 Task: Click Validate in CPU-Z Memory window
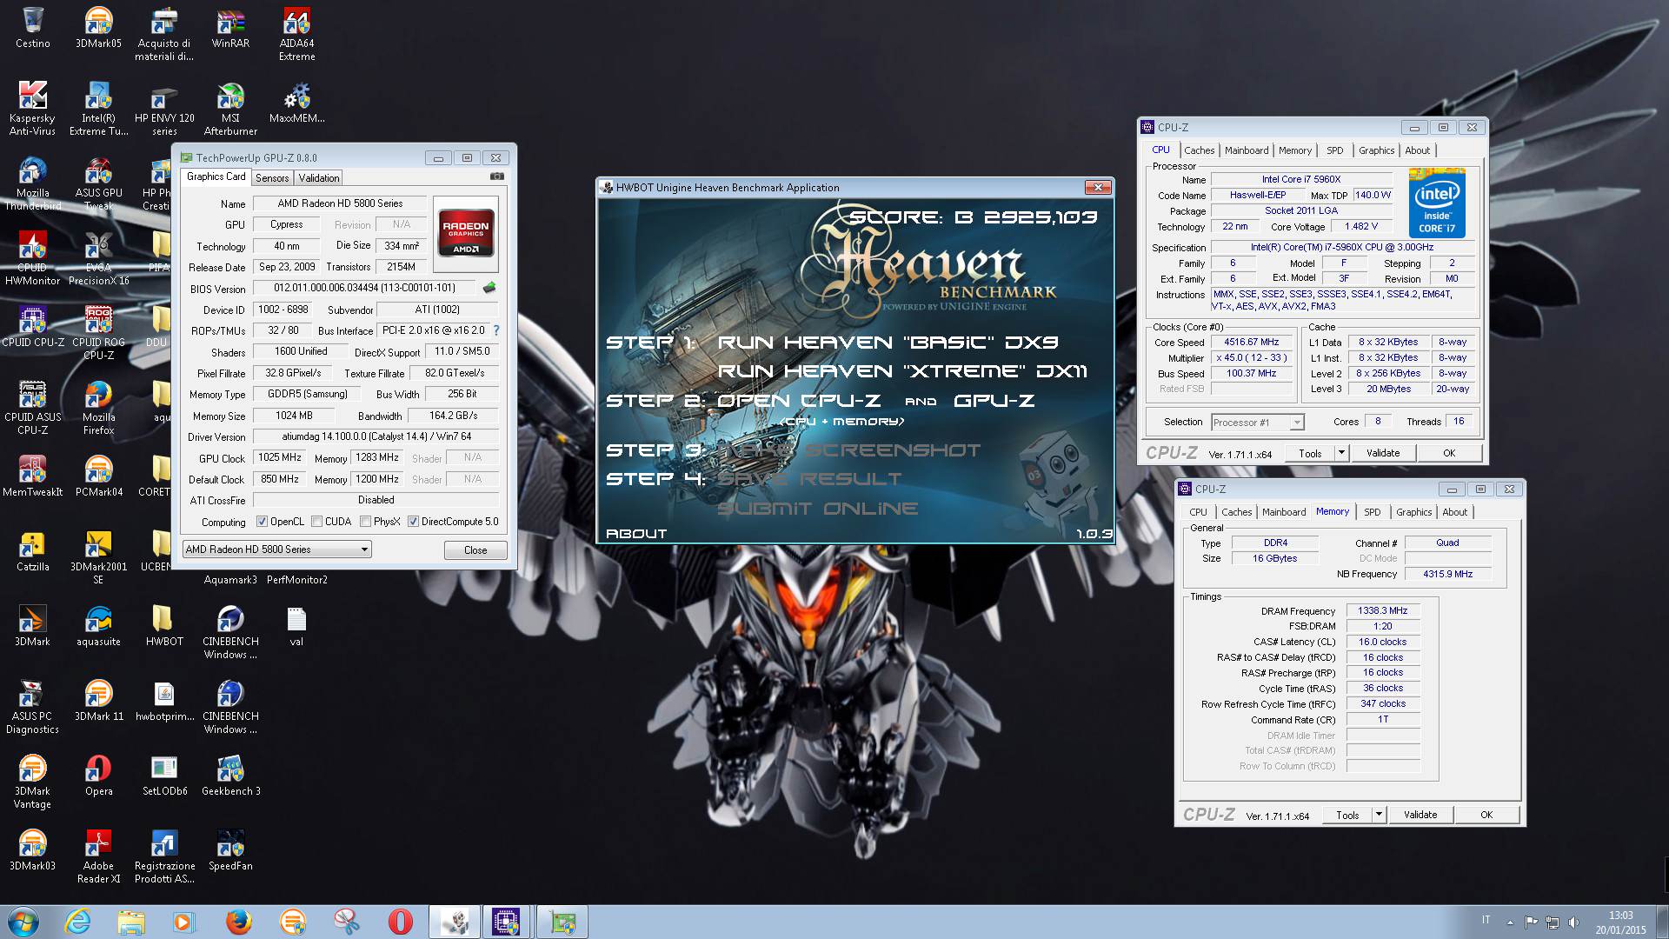pyautogui.click(x=1420, y=815)
